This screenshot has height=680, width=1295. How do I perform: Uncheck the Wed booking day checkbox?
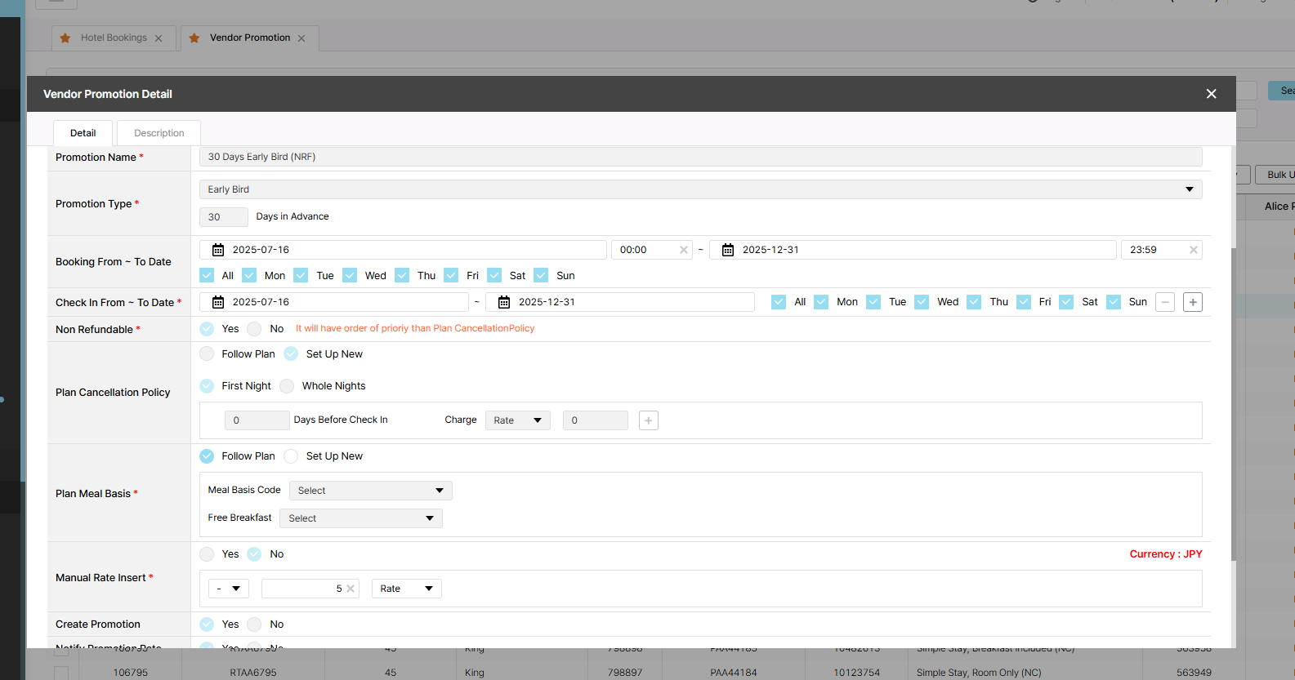(350, 276)
